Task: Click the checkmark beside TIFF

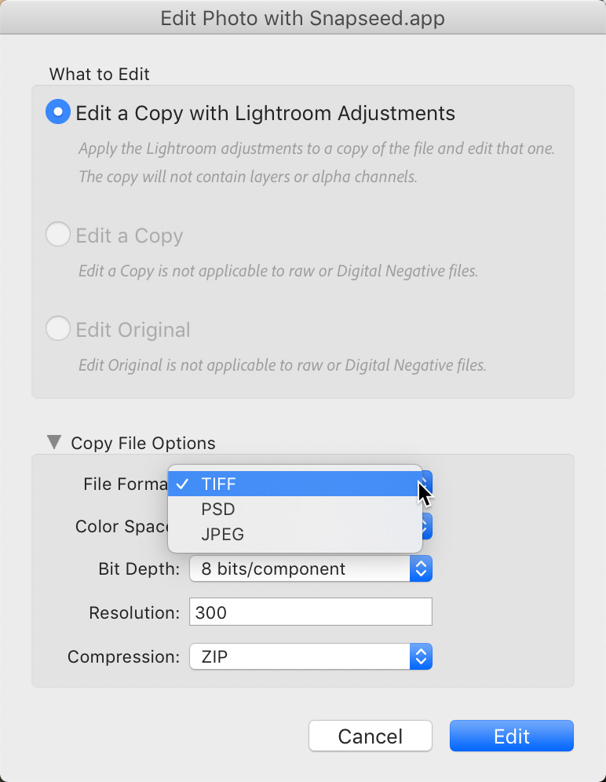Action: click(x=182, y=484)
